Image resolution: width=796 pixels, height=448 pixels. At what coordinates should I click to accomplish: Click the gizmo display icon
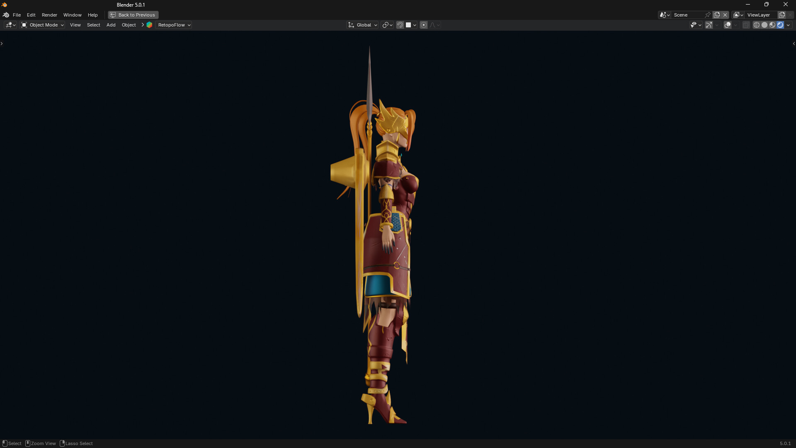[709, 25]
